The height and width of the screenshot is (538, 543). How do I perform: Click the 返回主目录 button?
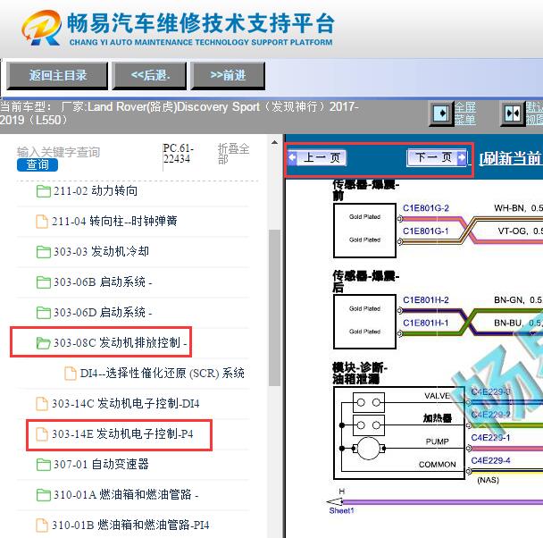pos(57,76)
